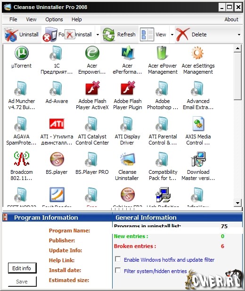Open the Delete button dropdown arrow
Viewport: 245px width, 291px height.
coord(239,34)
